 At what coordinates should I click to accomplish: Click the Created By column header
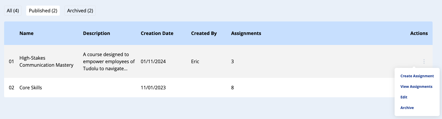coord(204,33)
